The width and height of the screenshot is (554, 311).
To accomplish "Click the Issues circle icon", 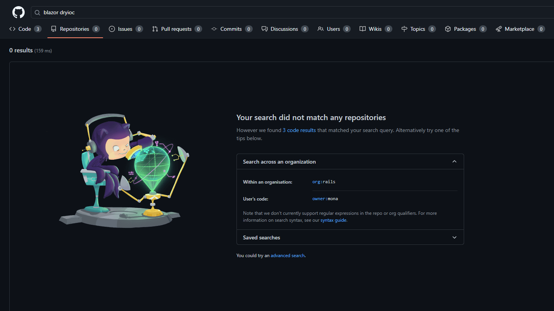I will [112, 29].
